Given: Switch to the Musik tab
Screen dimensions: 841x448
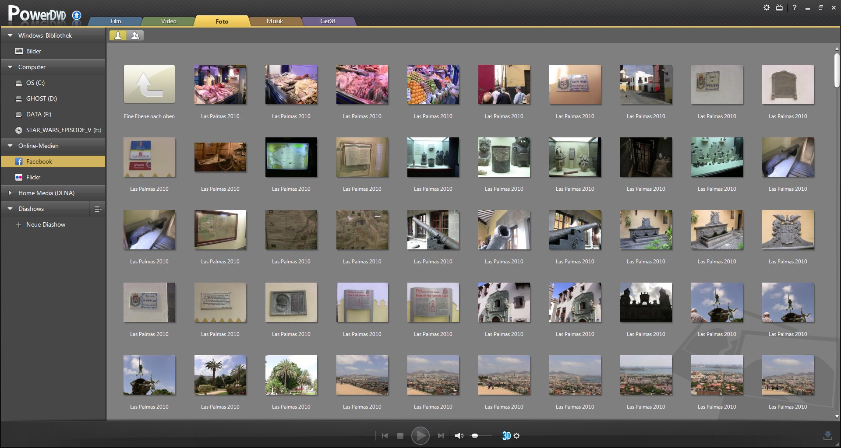Looking at the screenshot, I should (x=275, y=21).
